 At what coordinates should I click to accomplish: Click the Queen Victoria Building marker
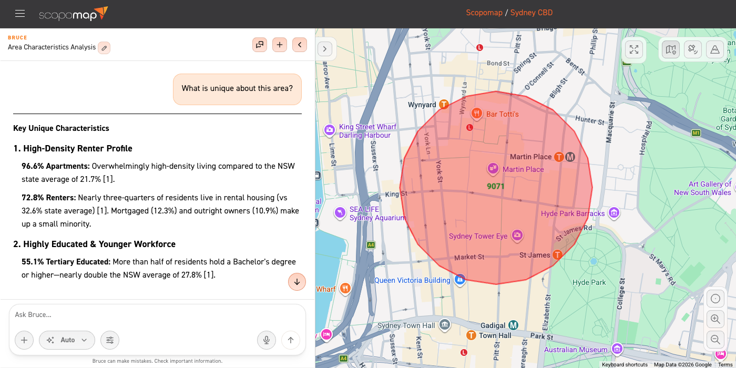pos(460,279)
